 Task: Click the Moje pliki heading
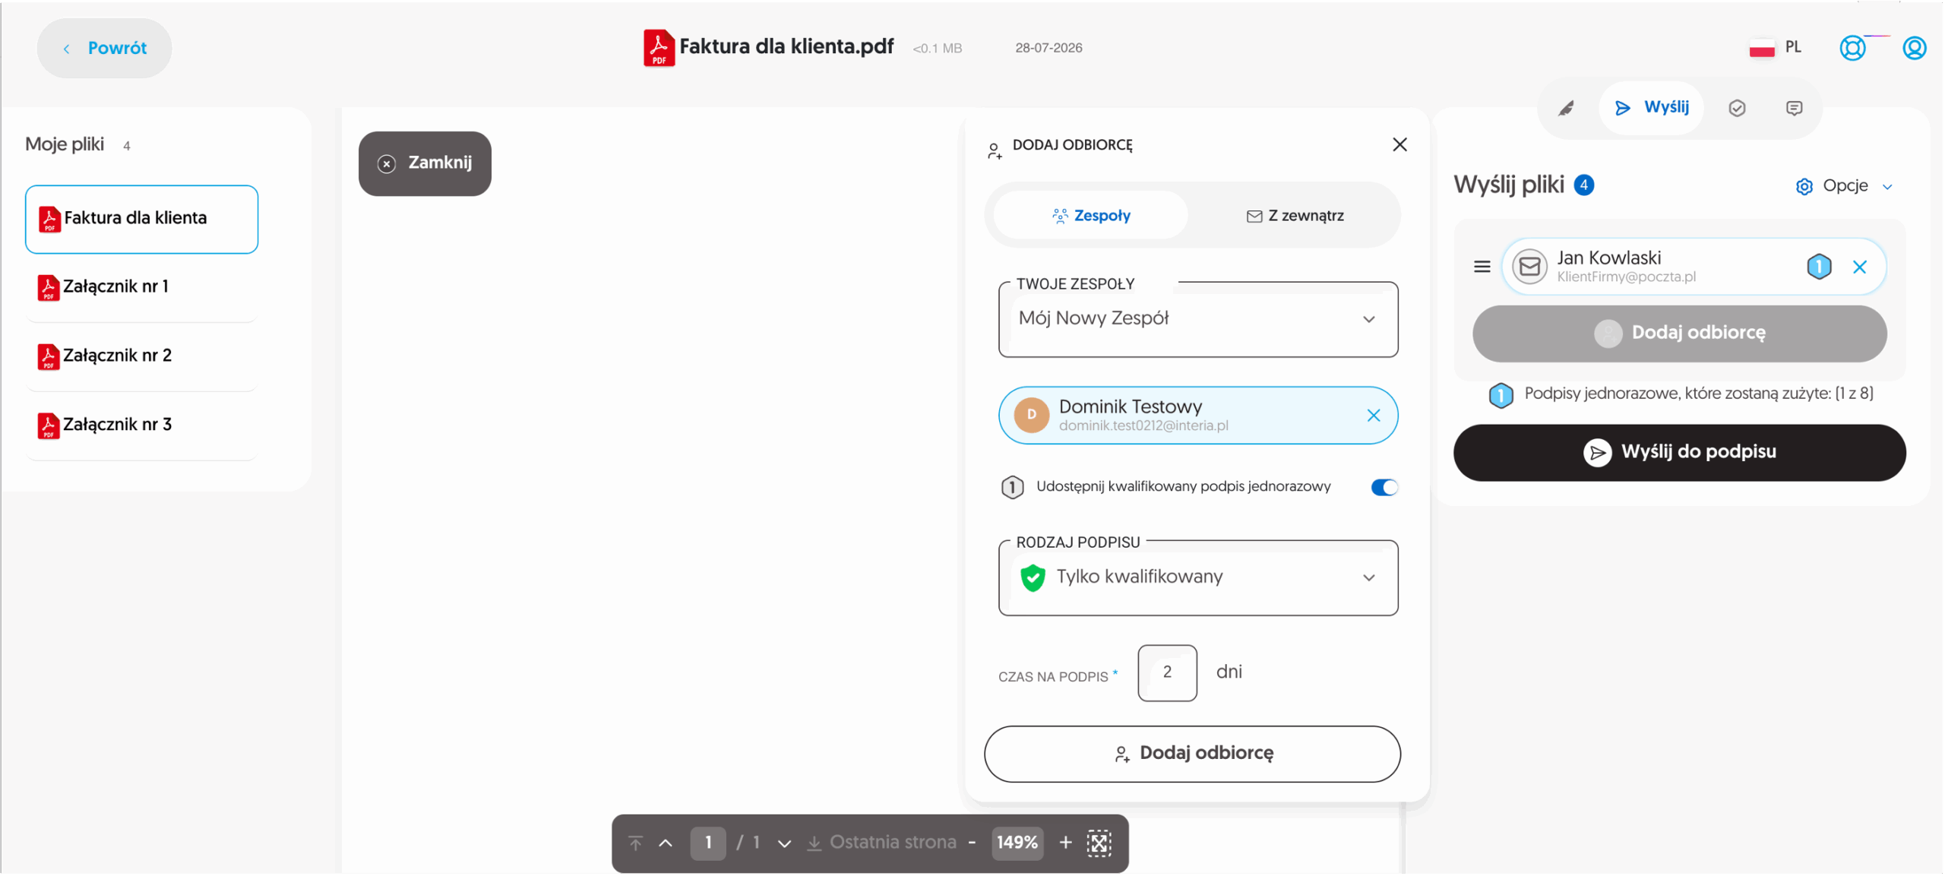(x=65, y=144)
